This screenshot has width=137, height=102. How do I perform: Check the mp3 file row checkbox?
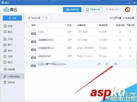28,56
